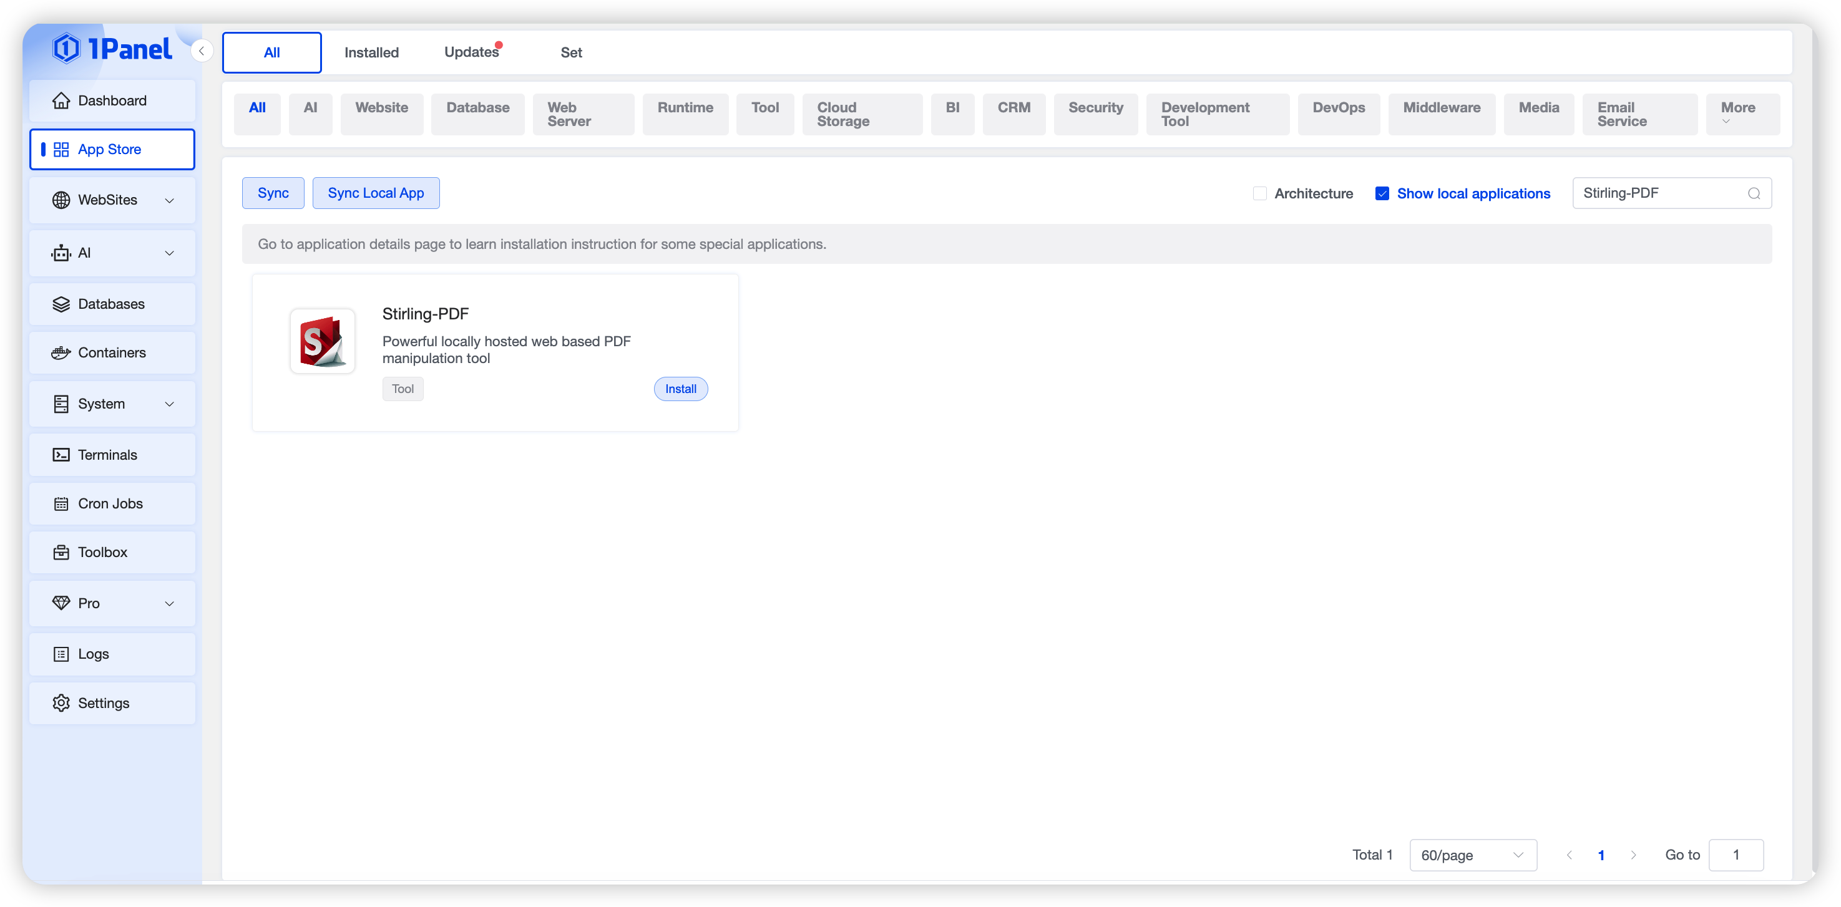
Task: Open the Updates tab
Action: (471, 53)
